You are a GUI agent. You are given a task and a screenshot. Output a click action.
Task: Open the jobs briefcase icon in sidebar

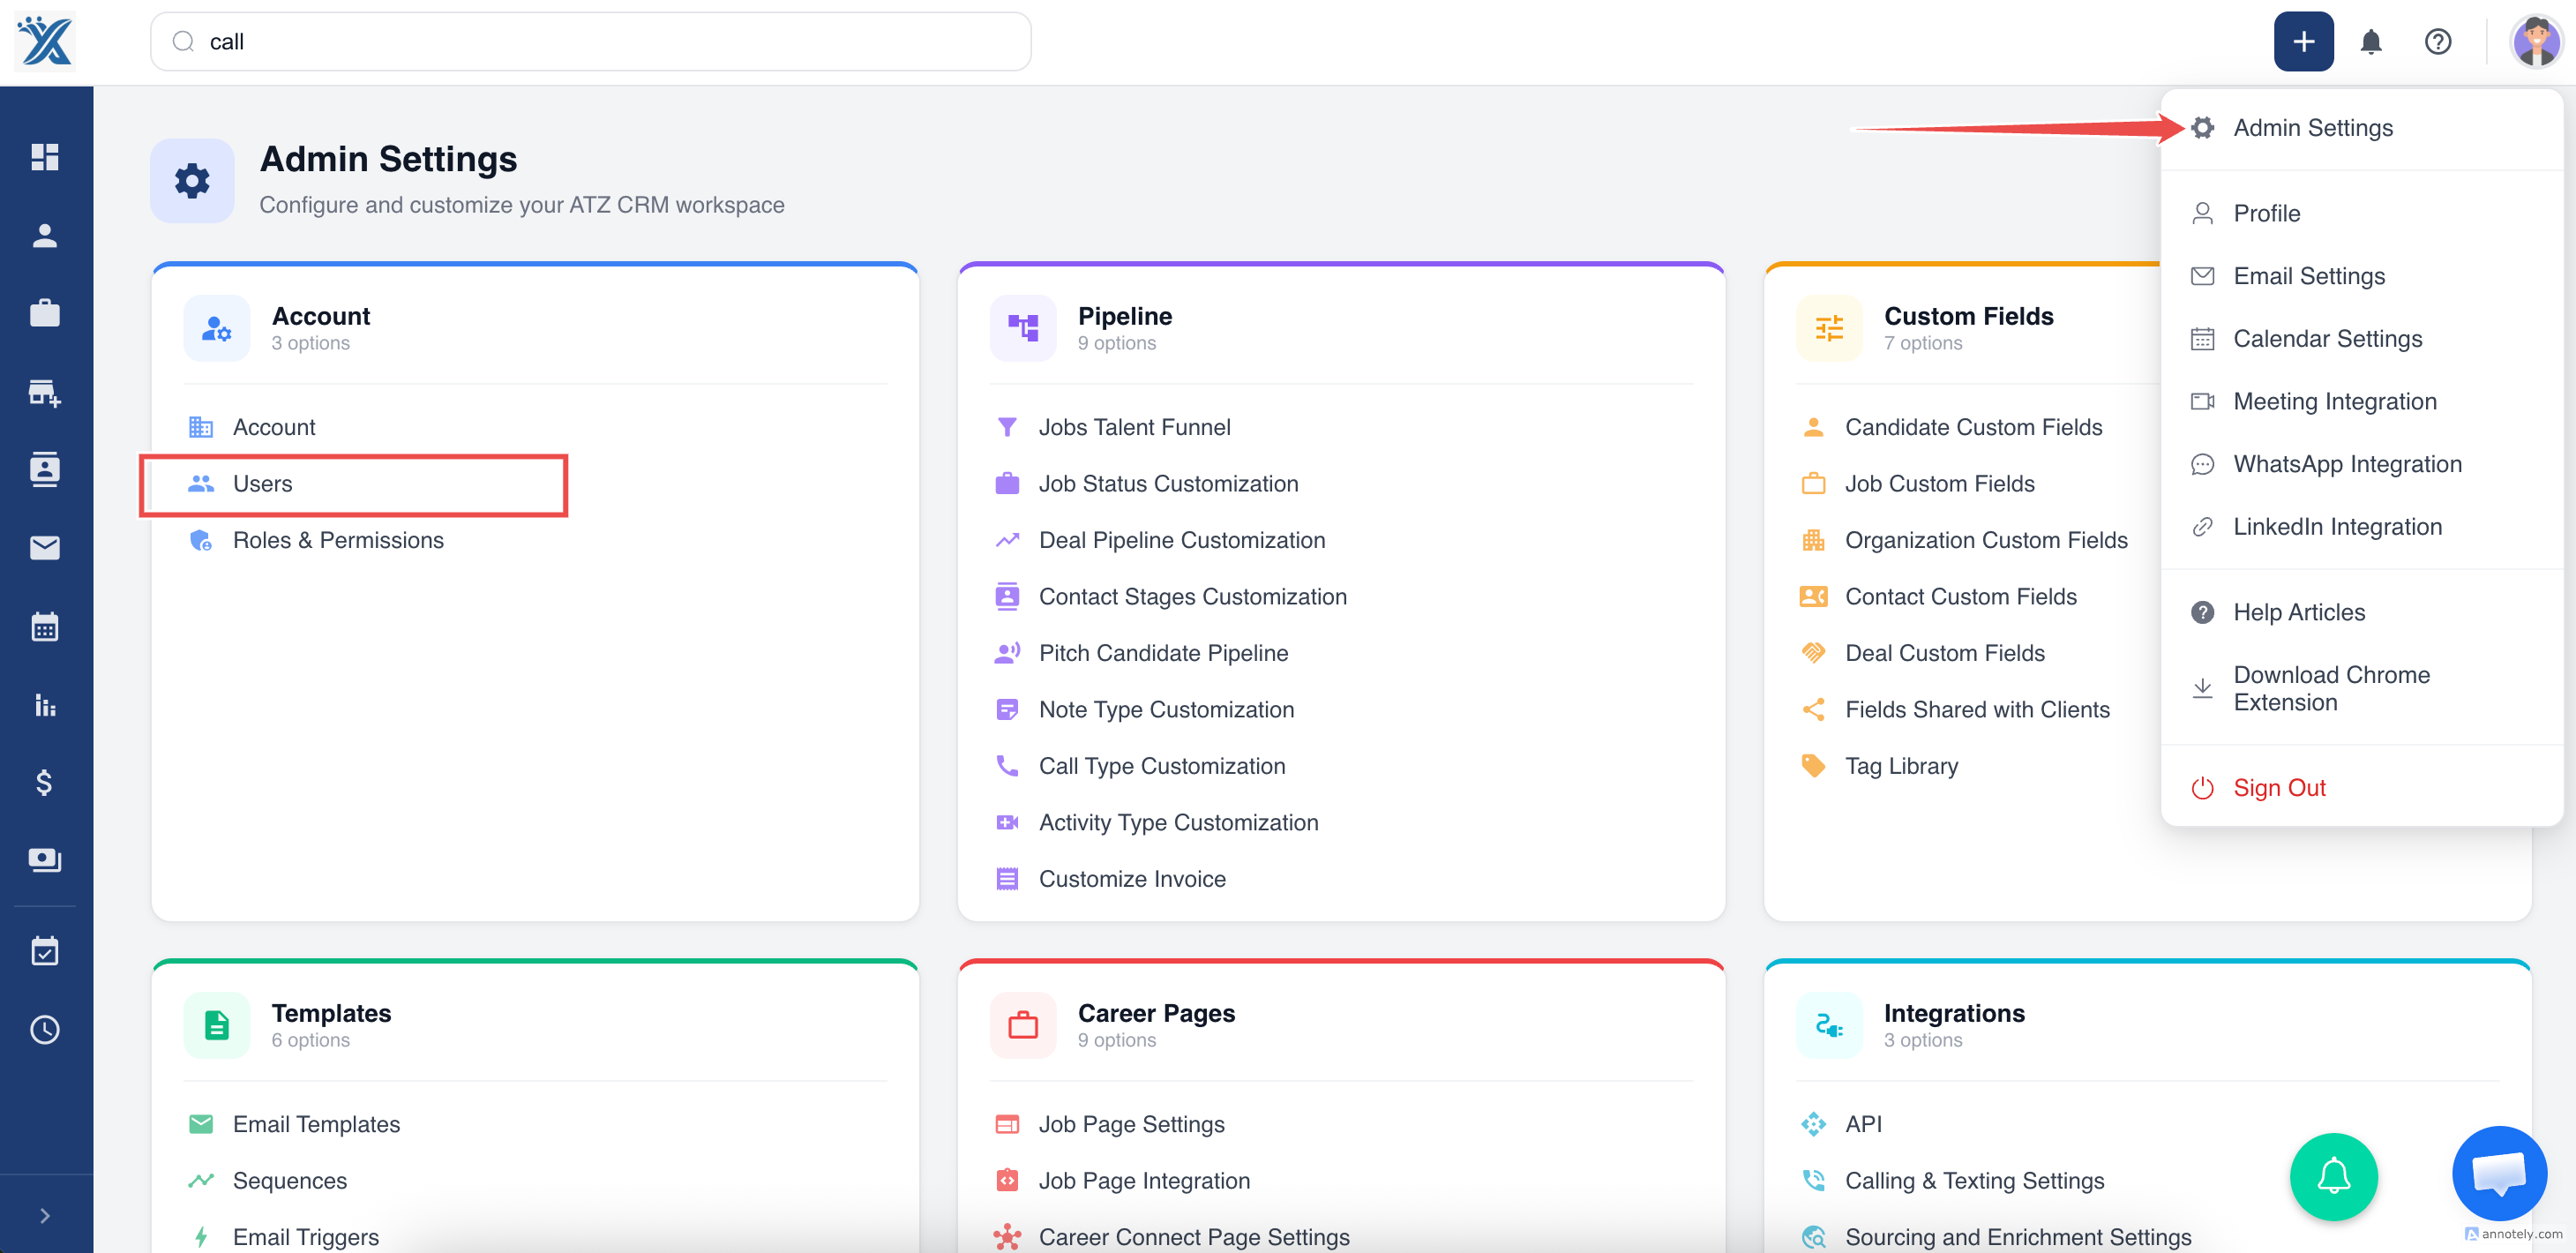[45, 313]
